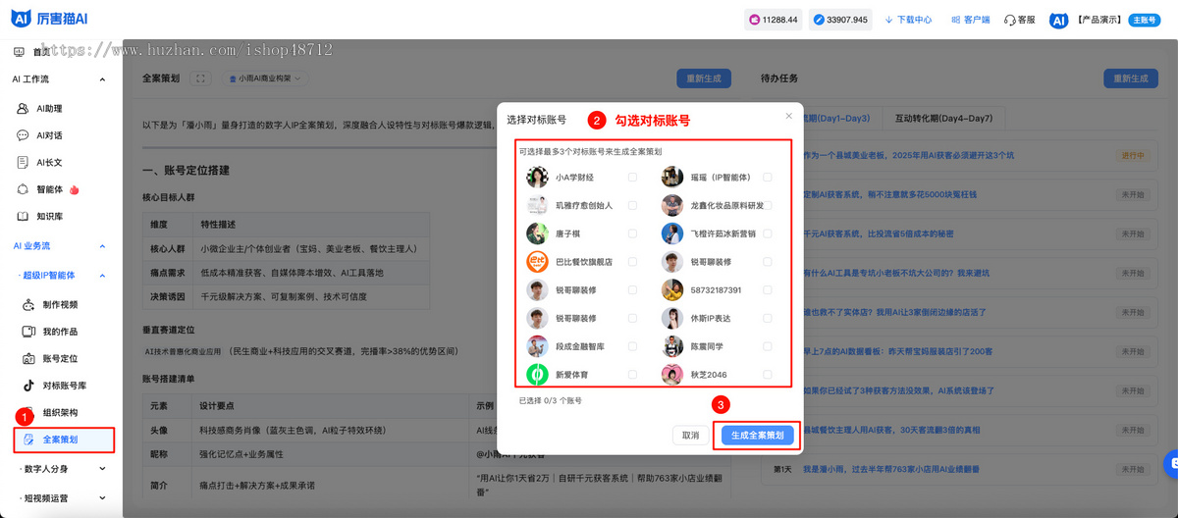
Task: Click the AI user avatar in header
Action: tap(1058, 20)
